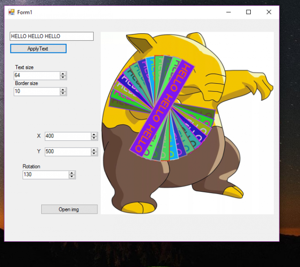Screen dimensions: 300x267
Task: Click the Rotation field showing 130
Action: [46, 175]
